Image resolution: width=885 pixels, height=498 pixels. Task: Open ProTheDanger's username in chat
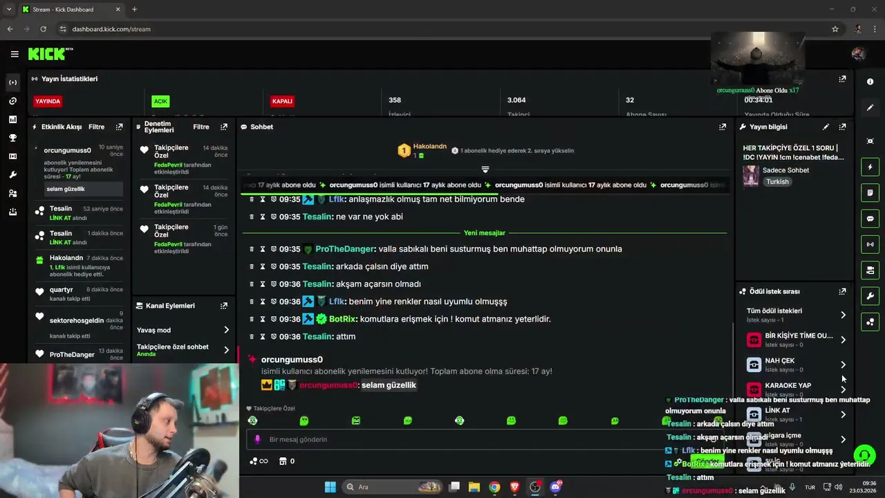[x=344, y=249]
